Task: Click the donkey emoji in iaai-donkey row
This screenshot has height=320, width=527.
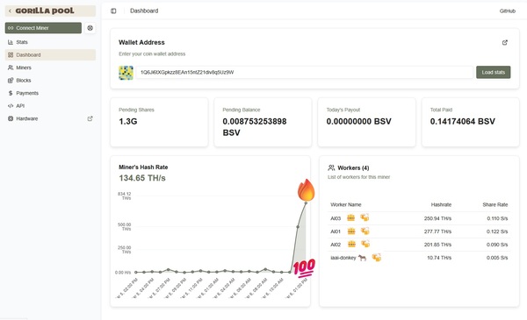Action: coord(362,258)
